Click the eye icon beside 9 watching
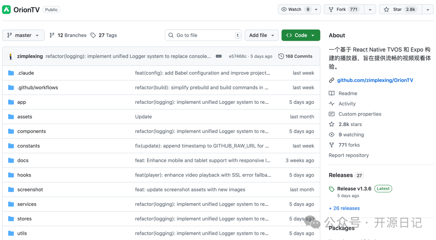This screenshot has width=436, height=240. [x=331, y=135]
